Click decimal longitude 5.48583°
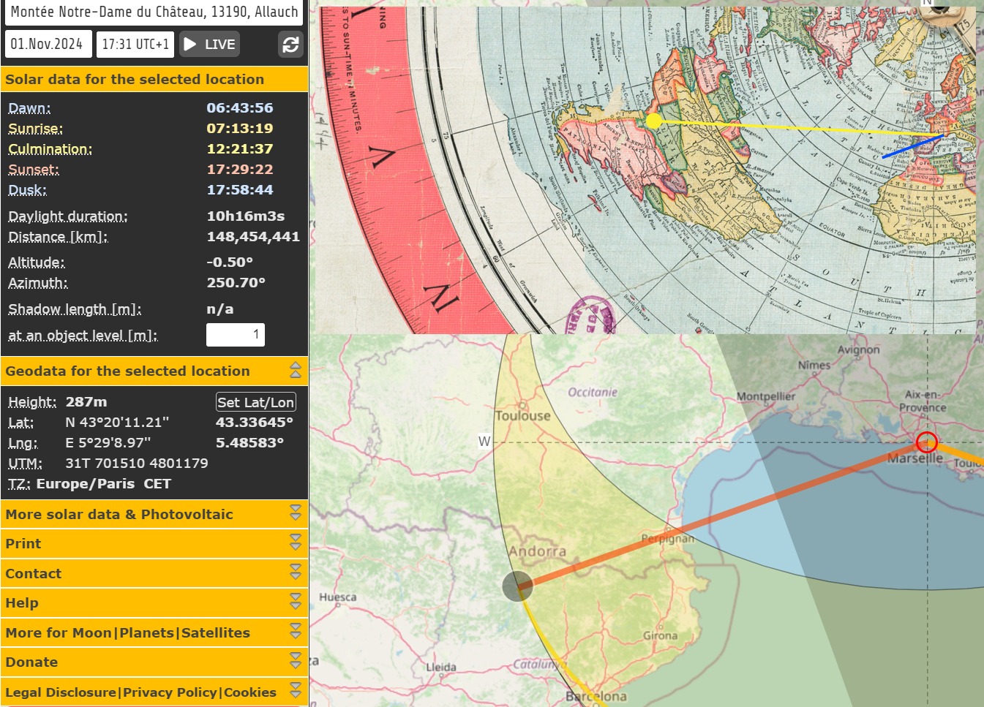 [x=249, y=443]
